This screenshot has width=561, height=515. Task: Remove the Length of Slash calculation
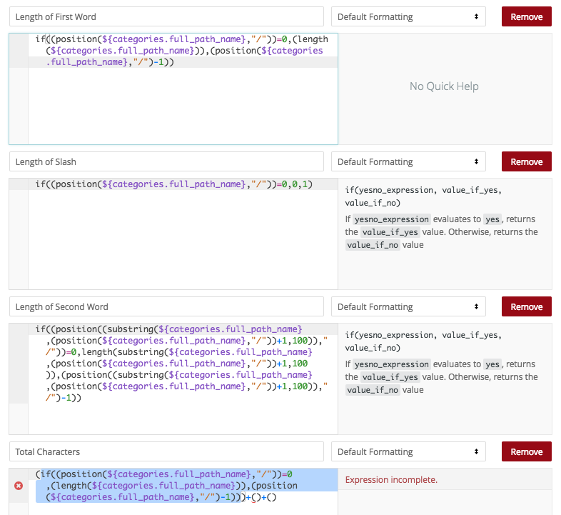click(x=526, y=161)
